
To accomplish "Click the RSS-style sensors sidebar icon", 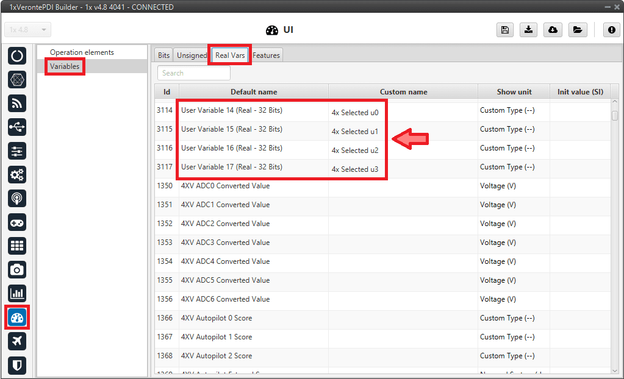I will click(x=17, y=103).
